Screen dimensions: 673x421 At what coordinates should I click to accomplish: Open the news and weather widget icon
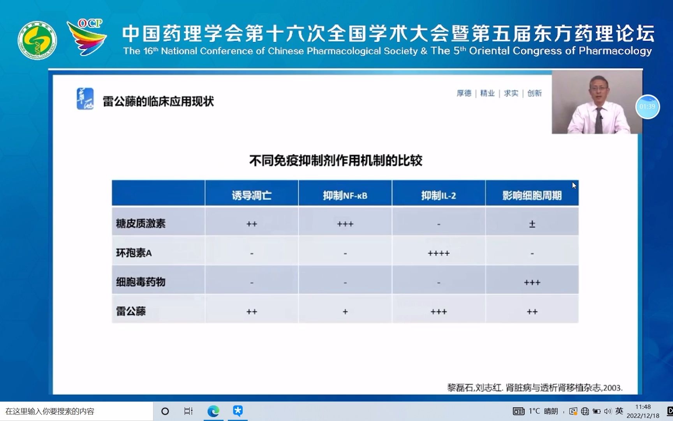518,411
